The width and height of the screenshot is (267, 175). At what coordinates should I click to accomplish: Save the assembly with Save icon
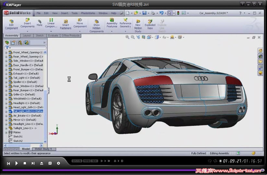pyautogui.click(x=145, y=13)
